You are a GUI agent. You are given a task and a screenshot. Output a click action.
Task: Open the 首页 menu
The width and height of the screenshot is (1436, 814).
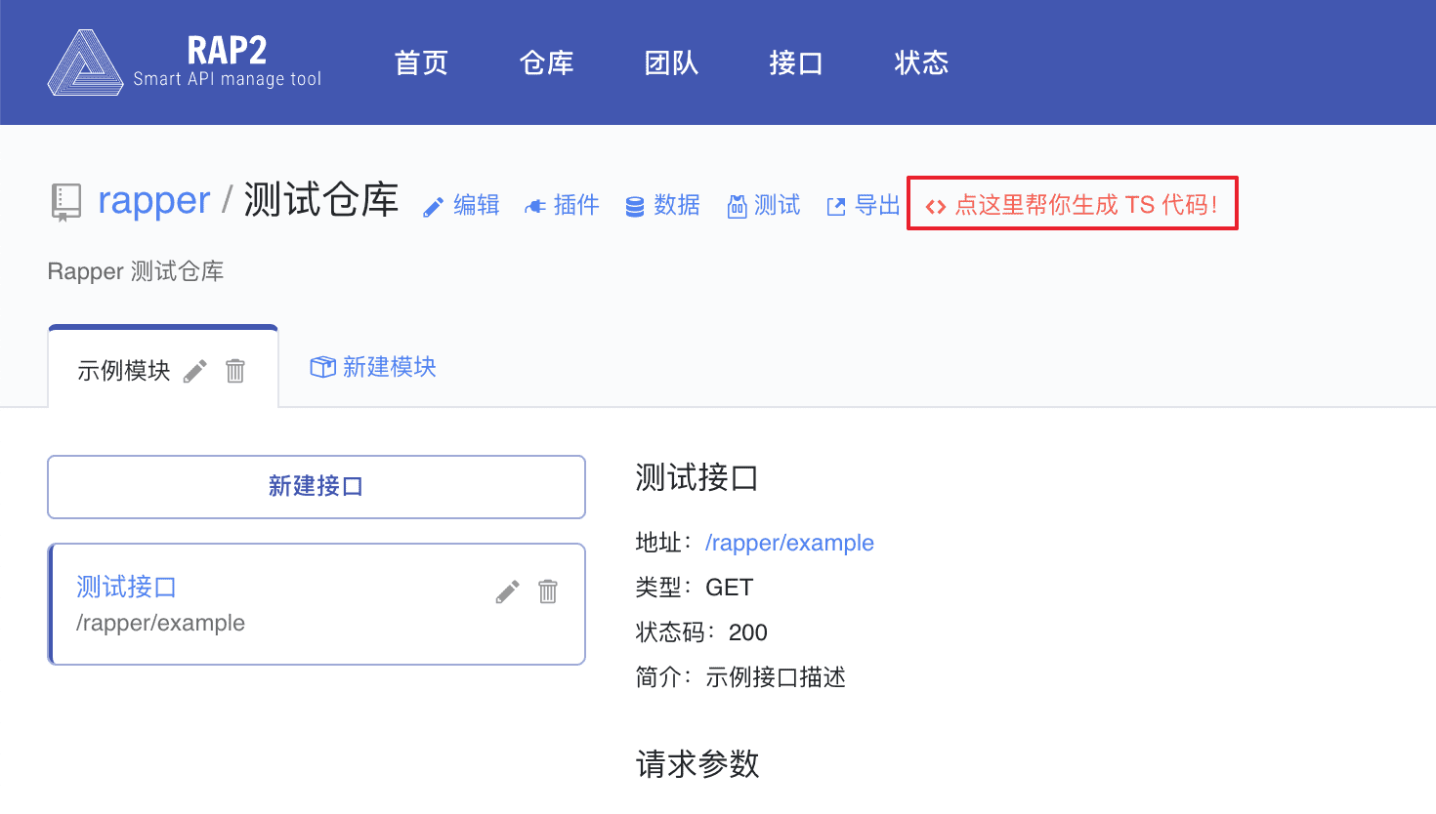pos(421,63)
